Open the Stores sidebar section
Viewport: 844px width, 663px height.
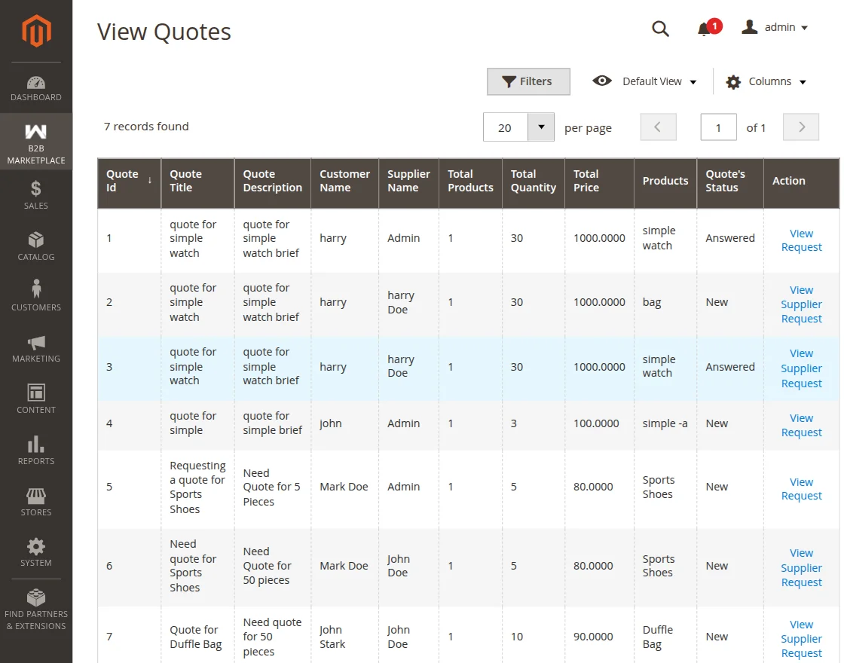click(x=35, y=500)
